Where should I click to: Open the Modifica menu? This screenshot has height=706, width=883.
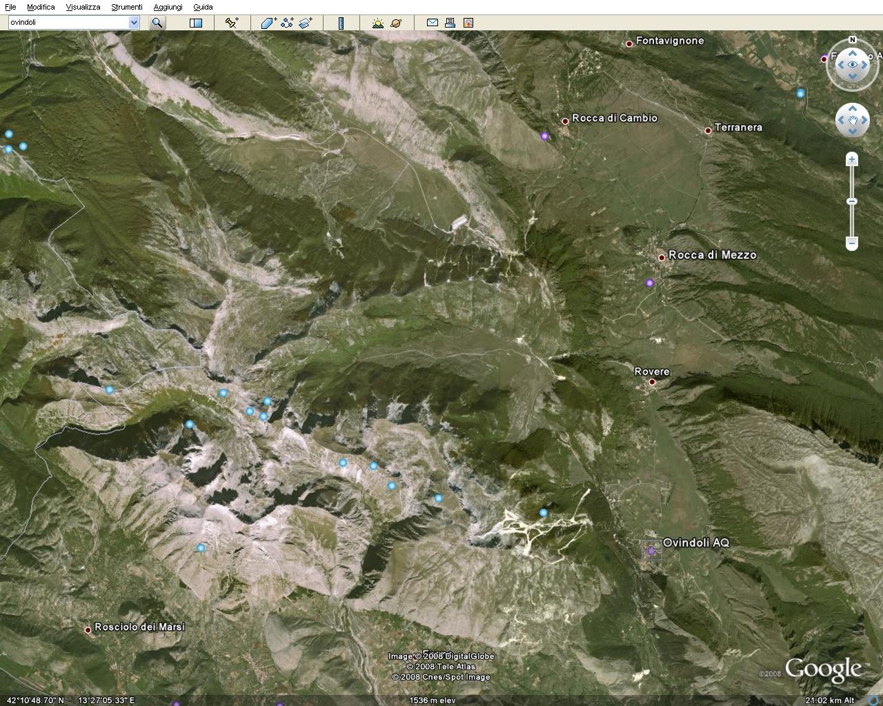41,7
